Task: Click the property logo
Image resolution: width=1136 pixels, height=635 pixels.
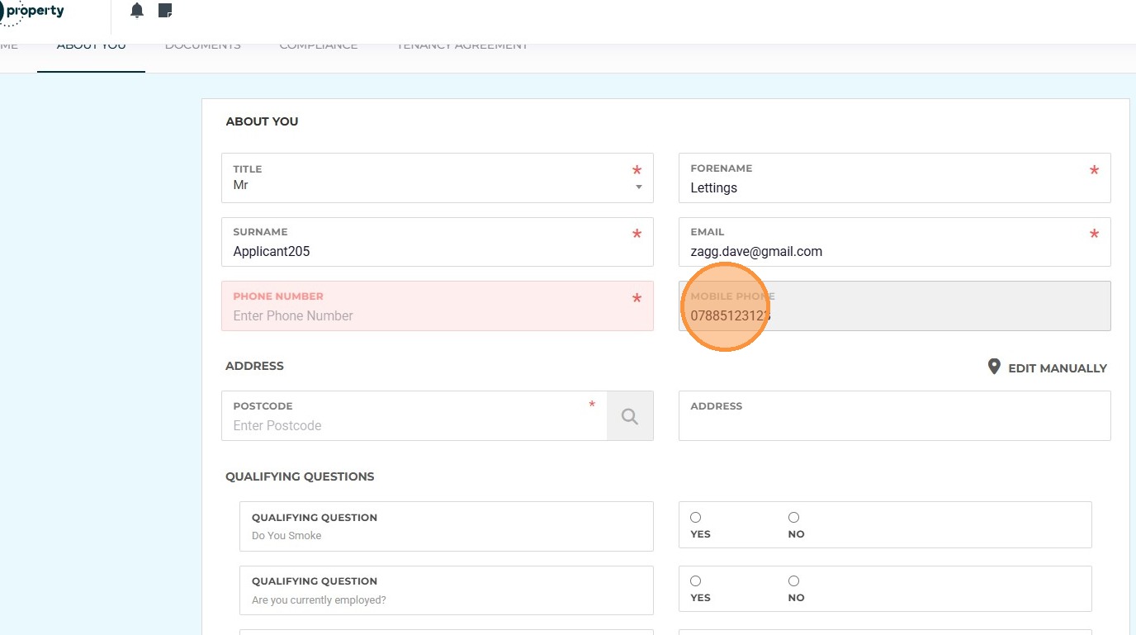Action: (31, 12)
